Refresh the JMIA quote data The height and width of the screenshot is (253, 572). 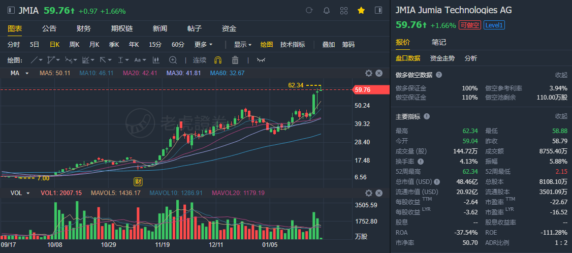[309, 10]
